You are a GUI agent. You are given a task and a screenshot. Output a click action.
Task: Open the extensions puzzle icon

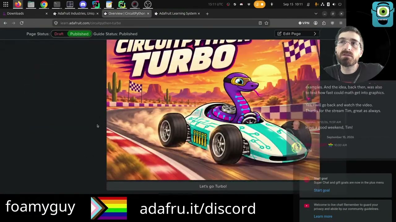(x=324, y=23)
